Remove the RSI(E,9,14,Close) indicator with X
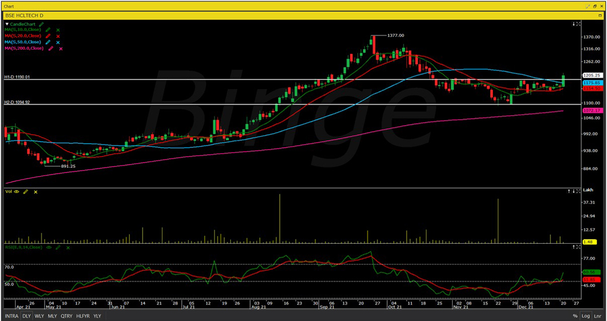The image size is (607, 321). (x=68, y=247)
